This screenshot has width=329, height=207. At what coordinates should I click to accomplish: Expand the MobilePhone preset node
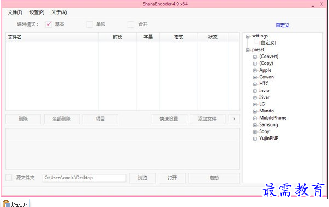click(x=255, y=118)
